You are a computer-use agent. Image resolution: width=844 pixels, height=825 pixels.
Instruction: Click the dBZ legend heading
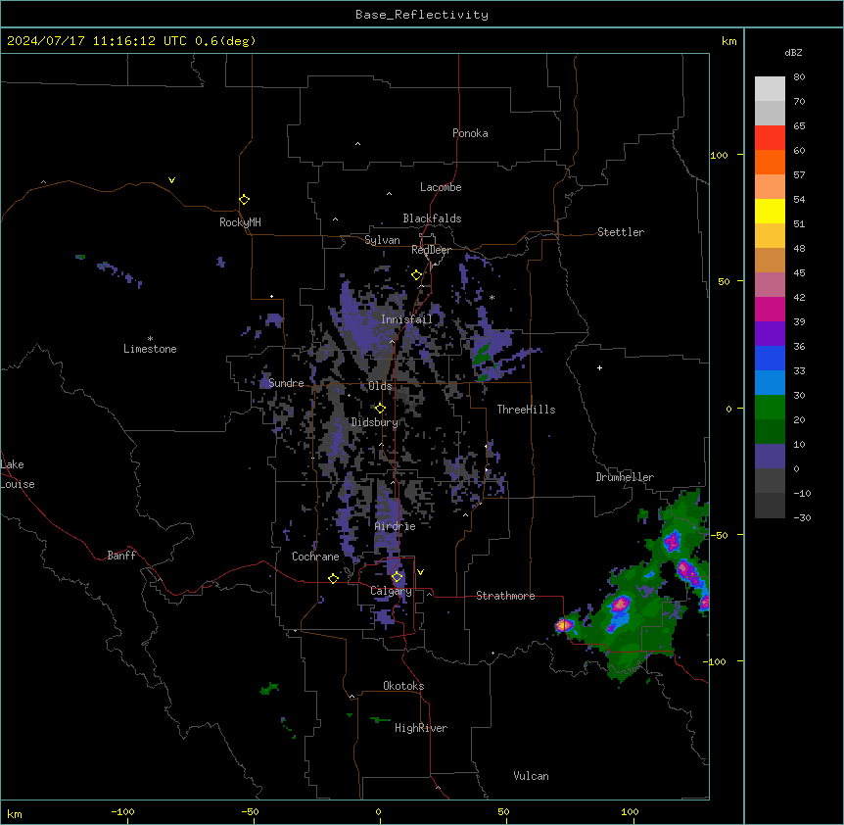tap(793, 52)
